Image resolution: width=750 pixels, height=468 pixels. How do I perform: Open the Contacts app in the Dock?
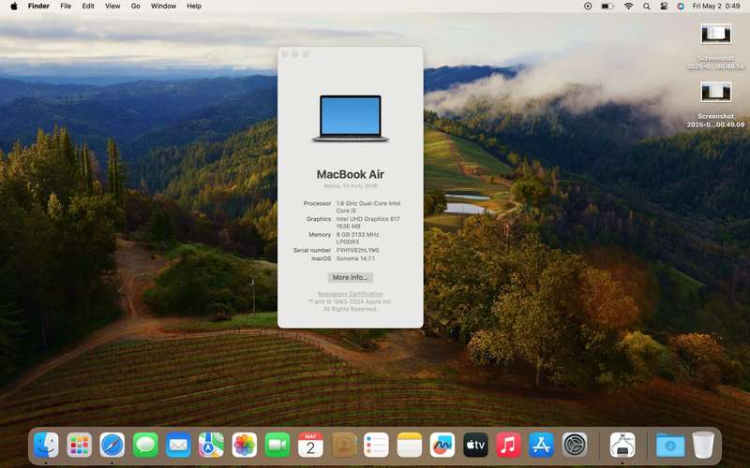(x=344, y=446)
